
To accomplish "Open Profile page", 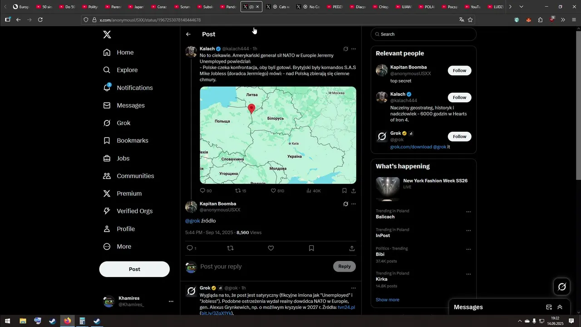I will [119, 229].
